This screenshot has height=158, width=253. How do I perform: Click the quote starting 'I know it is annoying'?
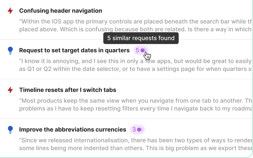(x=135, y=65)
